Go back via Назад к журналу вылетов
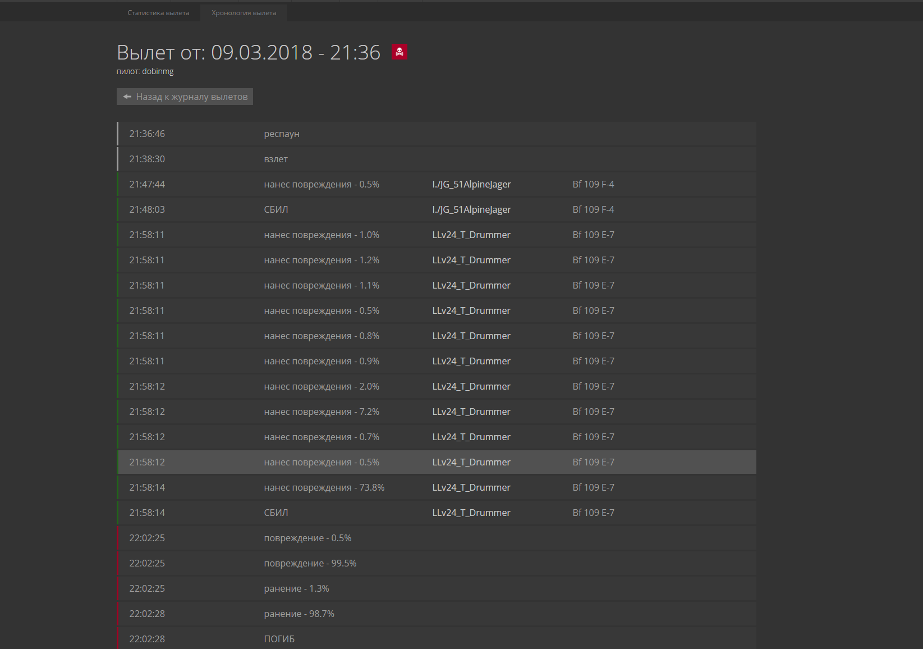This screenshot has width=923, height=649. point(185,97)
